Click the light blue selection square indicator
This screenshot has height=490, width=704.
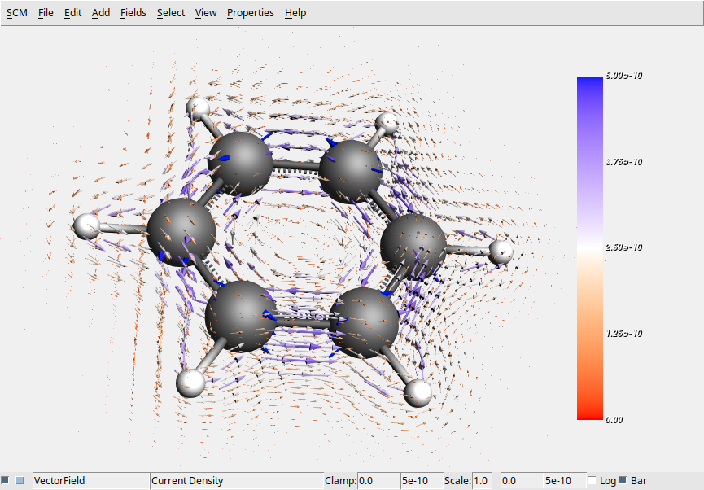[20, 479]
